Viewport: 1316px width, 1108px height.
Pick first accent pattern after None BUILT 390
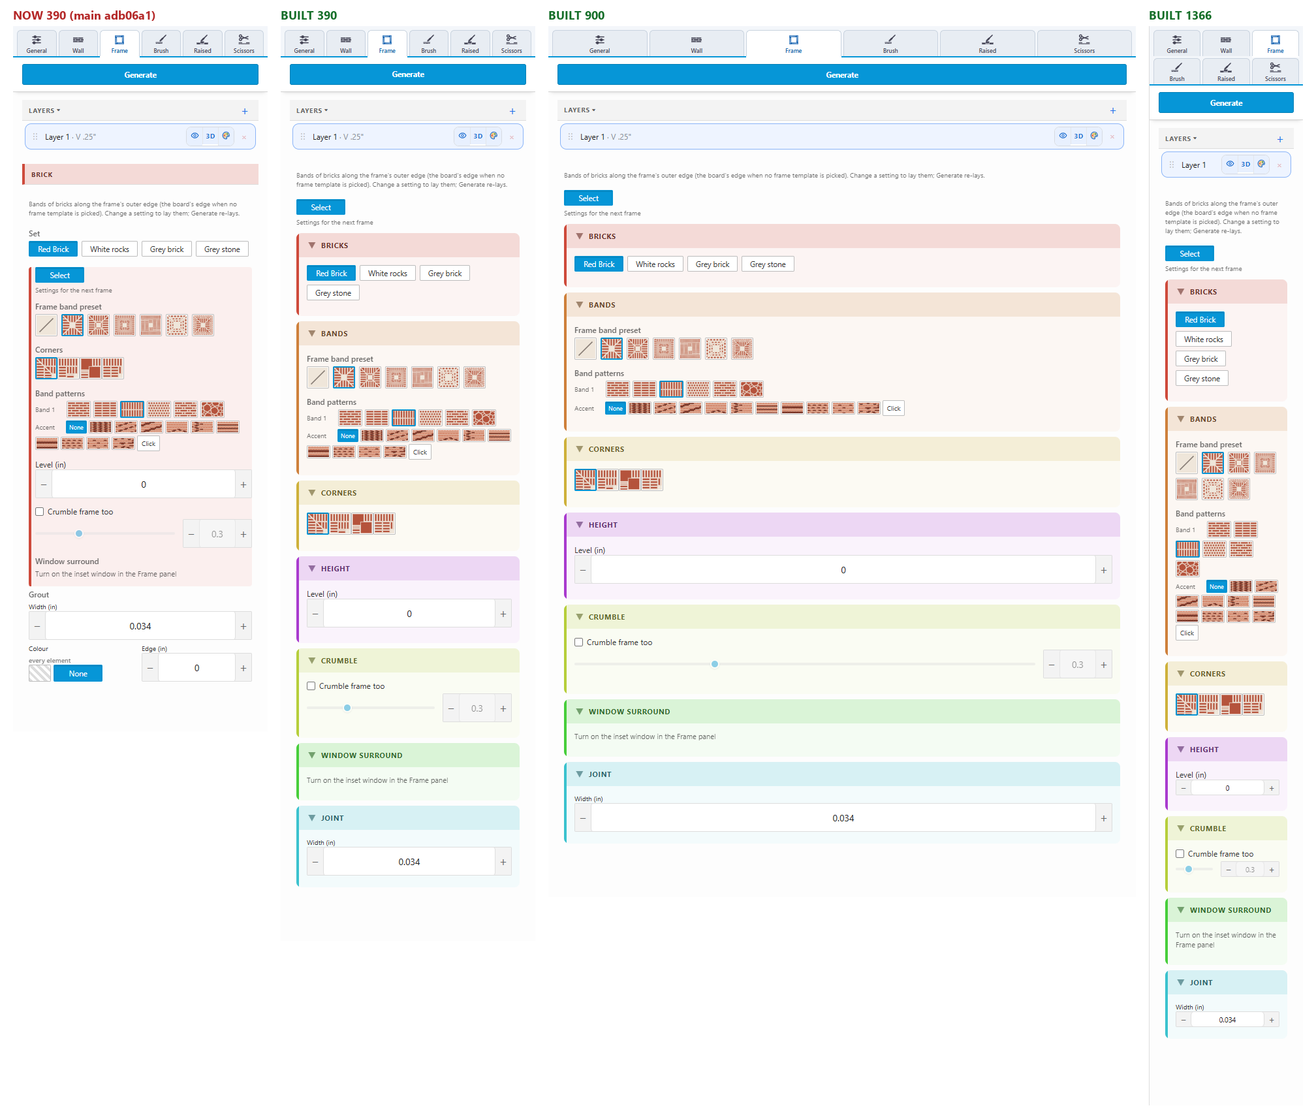pyautogui.click(x=372, y=435)
